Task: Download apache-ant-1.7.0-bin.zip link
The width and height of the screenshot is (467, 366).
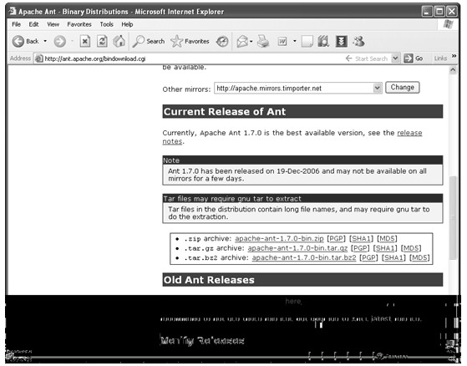Action: pos(279,239)
